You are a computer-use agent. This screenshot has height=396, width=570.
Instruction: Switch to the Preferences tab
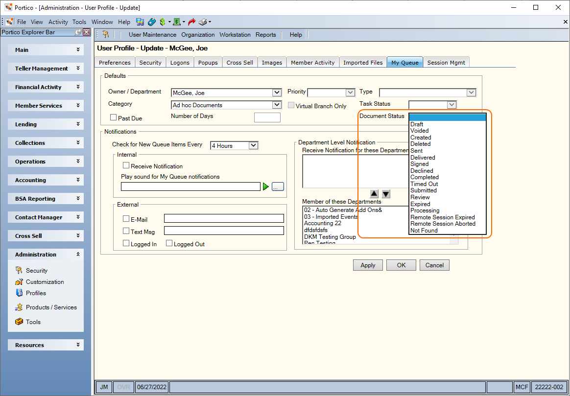click(x=115, y=63)
